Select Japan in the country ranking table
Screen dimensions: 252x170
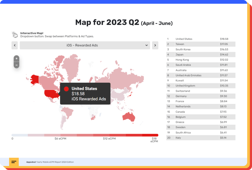coord(201,55)
